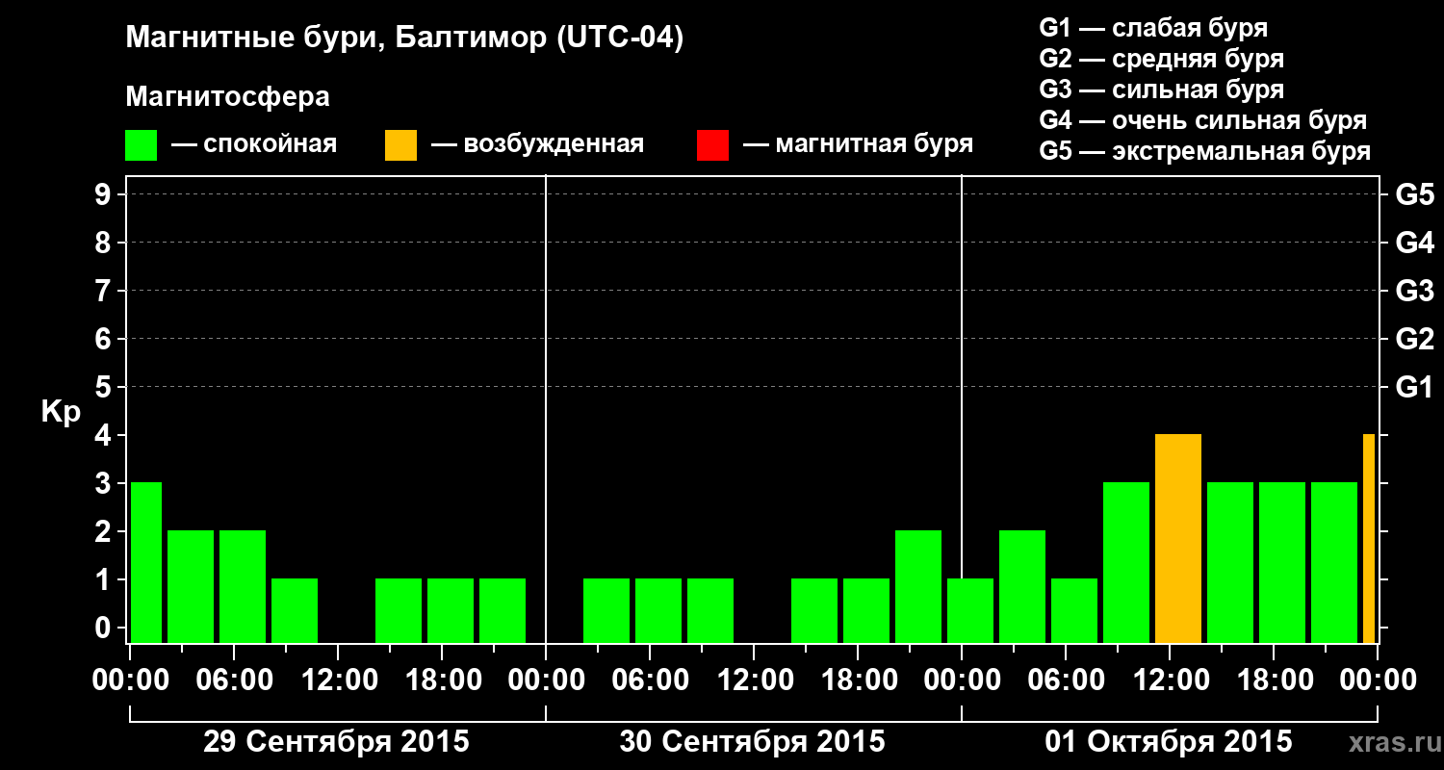
Task: Click the 'G2' label on right axis
Action: pyautogui.click(x=1414, y=339)
